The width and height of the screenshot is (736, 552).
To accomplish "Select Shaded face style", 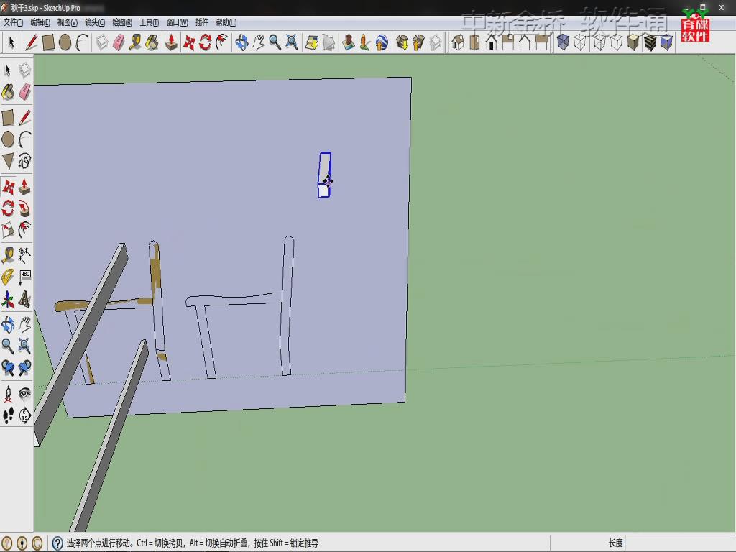I will point(632,42).
